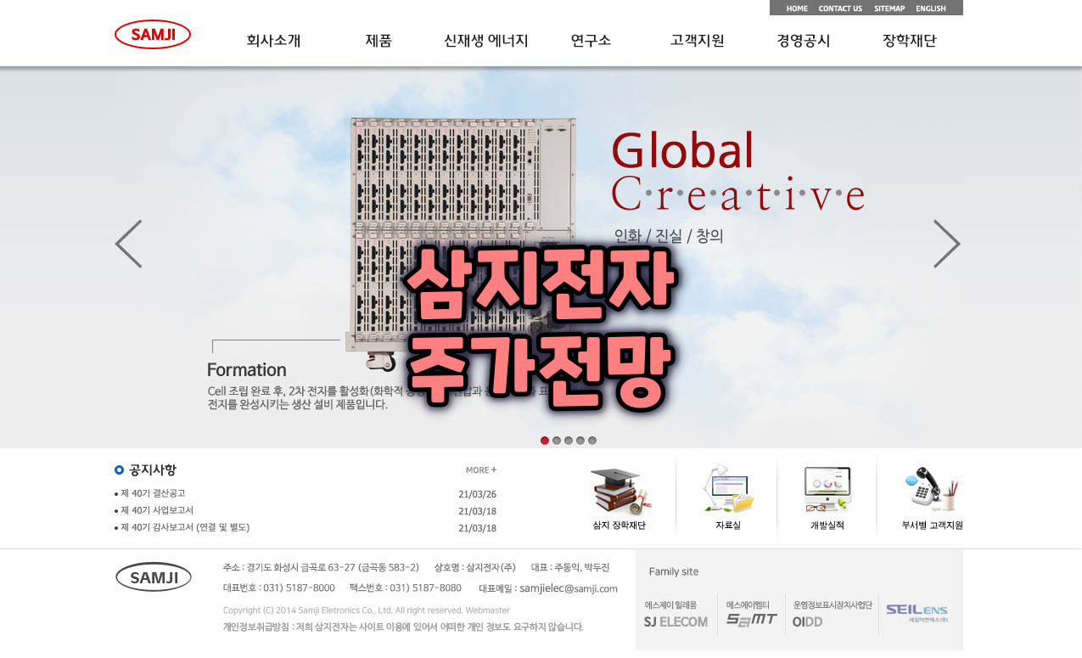The width and height of the screenshot is (1082, 658).
Task: Open the 연구소 menu
Action: pos(591,40)
